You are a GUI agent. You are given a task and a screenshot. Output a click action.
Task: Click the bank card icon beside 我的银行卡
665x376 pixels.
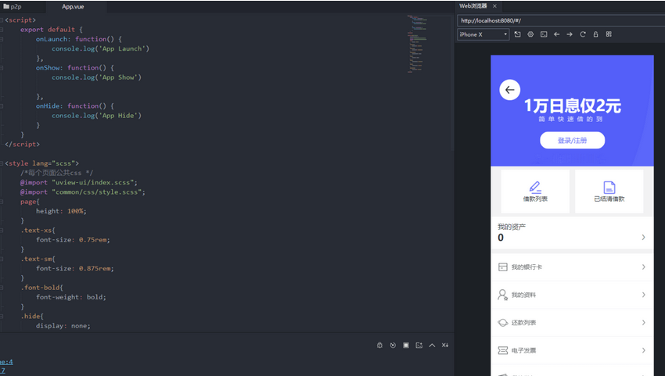502,267
